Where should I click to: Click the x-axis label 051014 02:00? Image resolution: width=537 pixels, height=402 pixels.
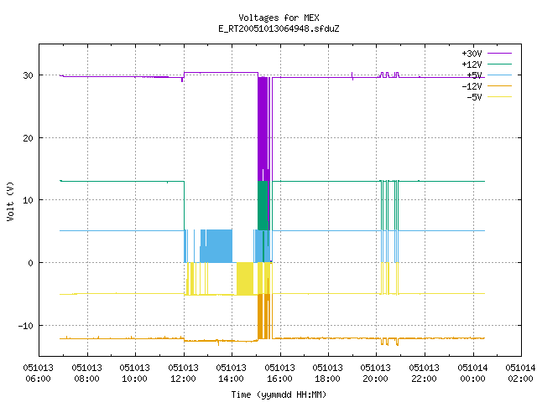(520, 374)
